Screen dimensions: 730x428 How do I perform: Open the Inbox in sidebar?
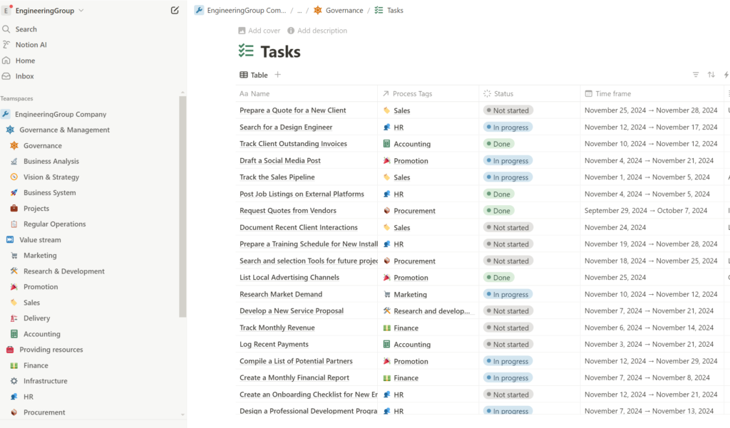[24, 76]
